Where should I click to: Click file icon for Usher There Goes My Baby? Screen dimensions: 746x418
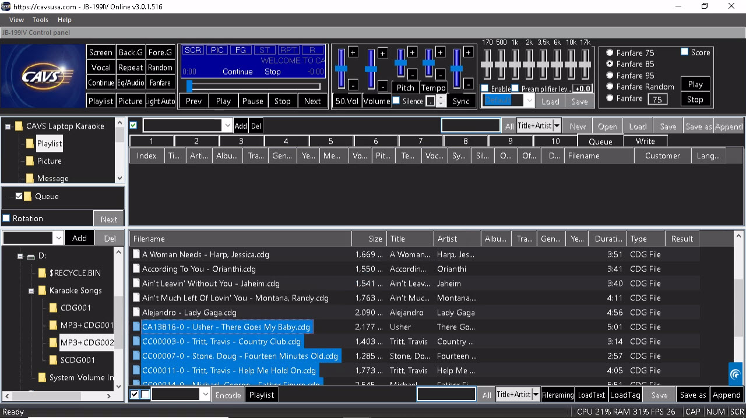point(136,327)
